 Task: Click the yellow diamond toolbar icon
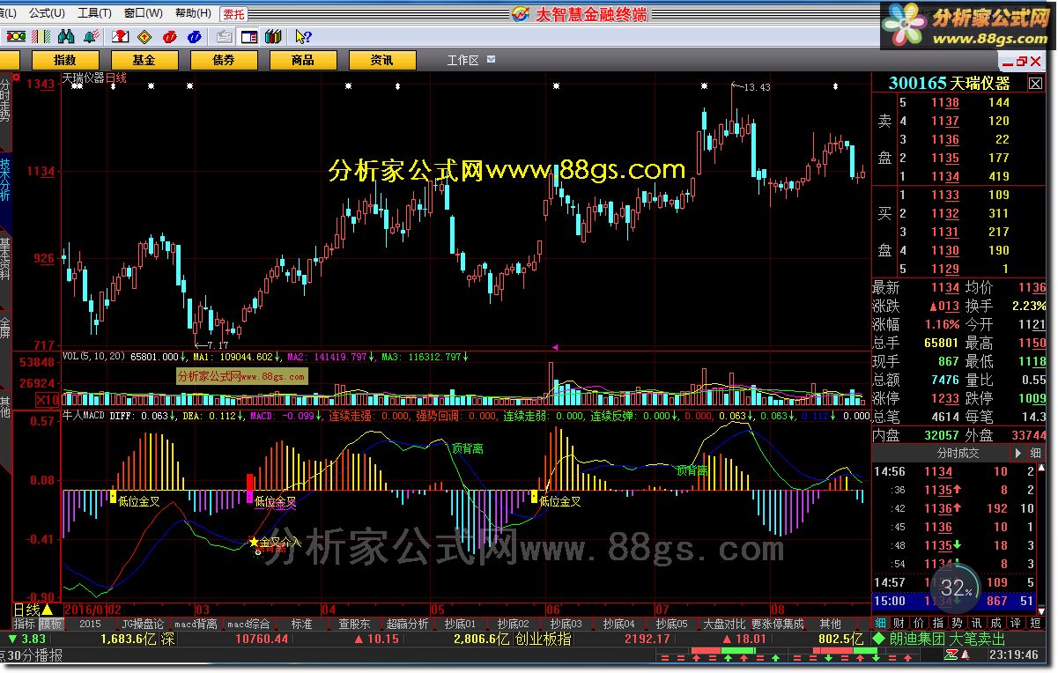146,37
